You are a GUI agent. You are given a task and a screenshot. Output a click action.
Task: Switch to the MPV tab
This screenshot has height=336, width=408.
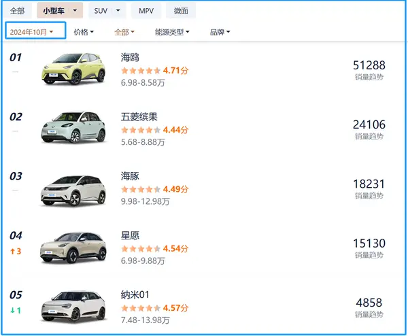[146, 11]
